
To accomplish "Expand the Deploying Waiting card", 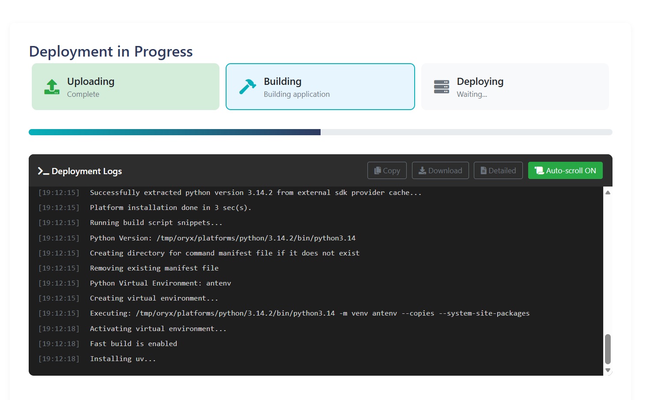I will (x=515, y=87).
